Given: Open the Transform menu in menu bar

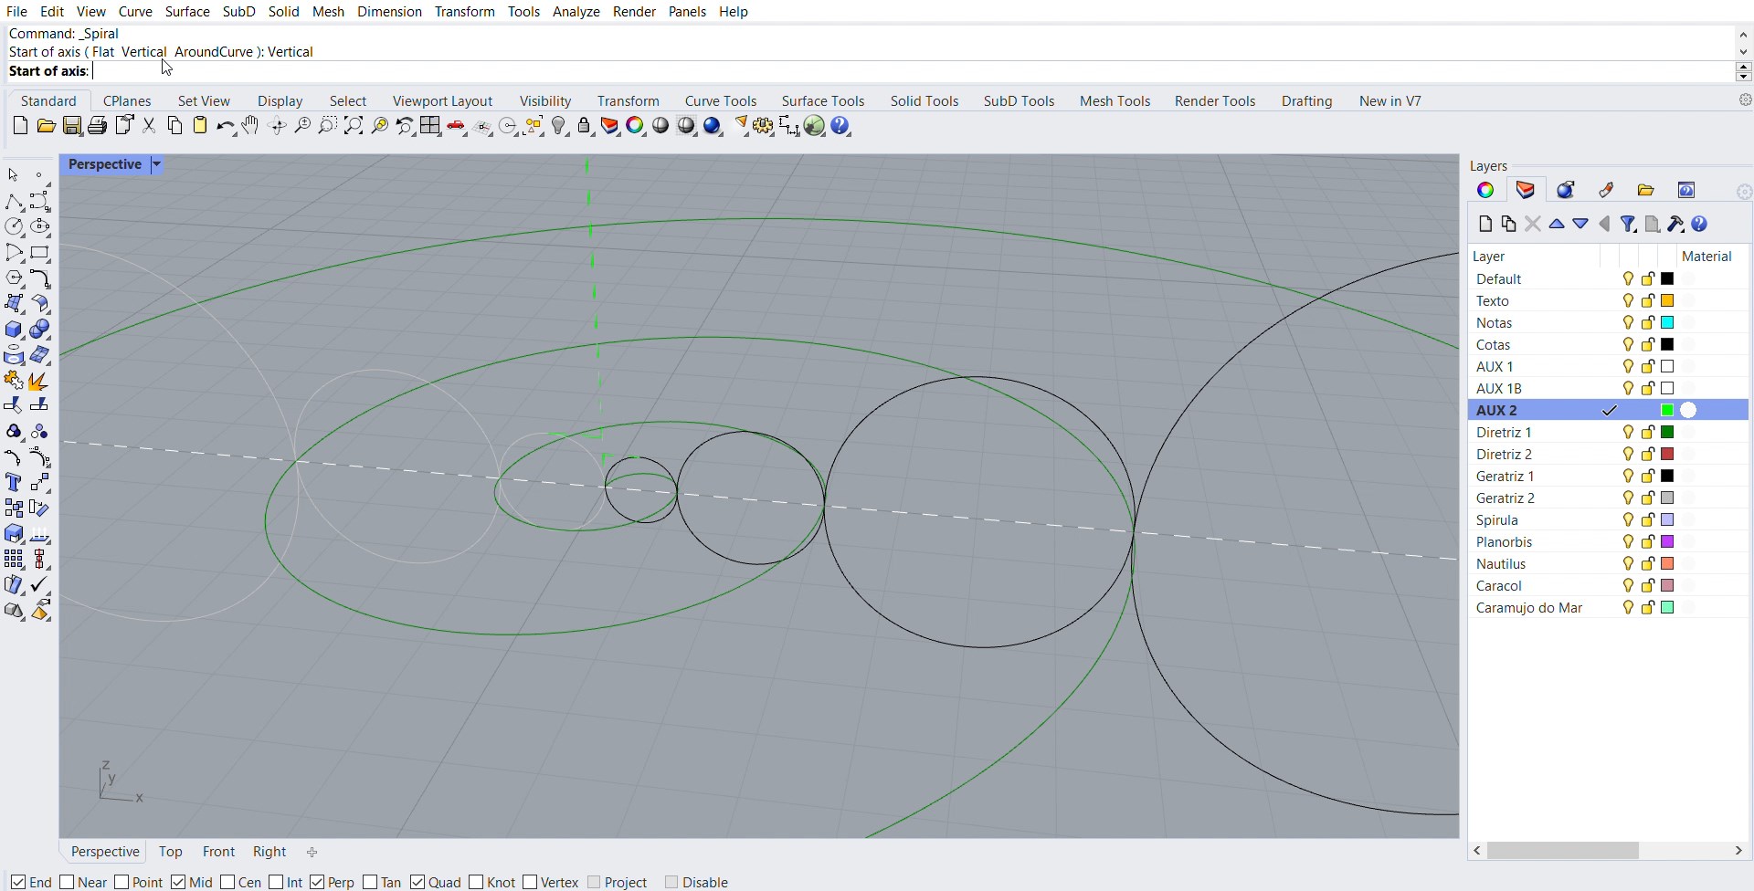Looking at the screenshot, I should (x=464, y=12).
